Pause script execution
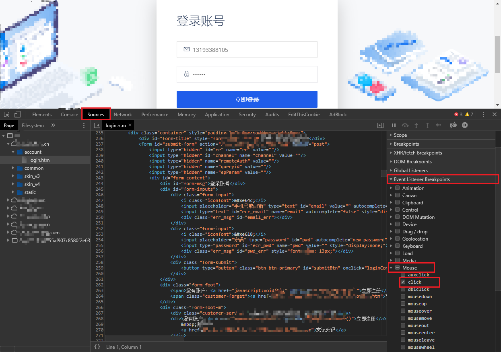501x352 pixels. tap(394, 126)
